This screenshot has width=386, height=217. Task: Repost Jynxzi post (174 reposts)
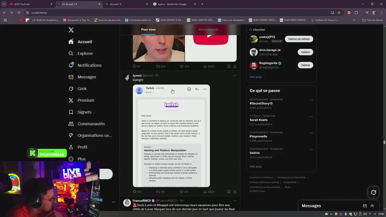point(160,192)
